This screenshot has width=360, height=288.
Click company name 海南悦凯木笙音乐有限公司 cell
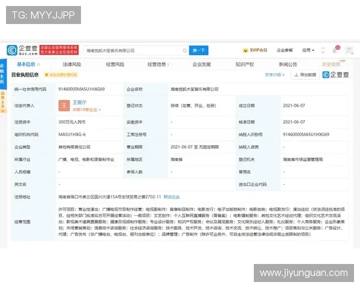pos(194,89)
